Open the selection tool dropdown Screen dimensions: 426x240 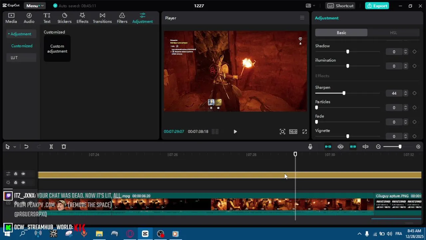(15, 147)
